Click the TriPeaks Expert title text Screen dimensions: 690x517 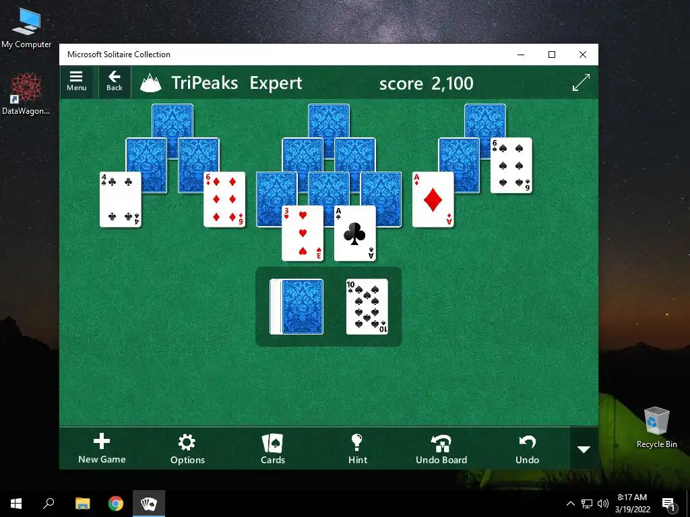(237, 83)
